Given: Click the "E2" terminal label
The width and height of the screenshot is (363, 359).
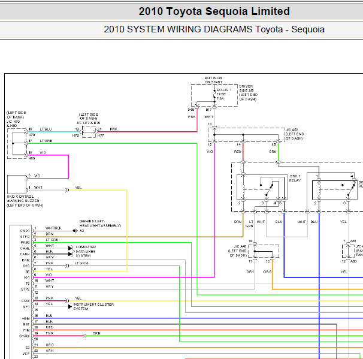Looking at the screenshot, I should 28,348.
